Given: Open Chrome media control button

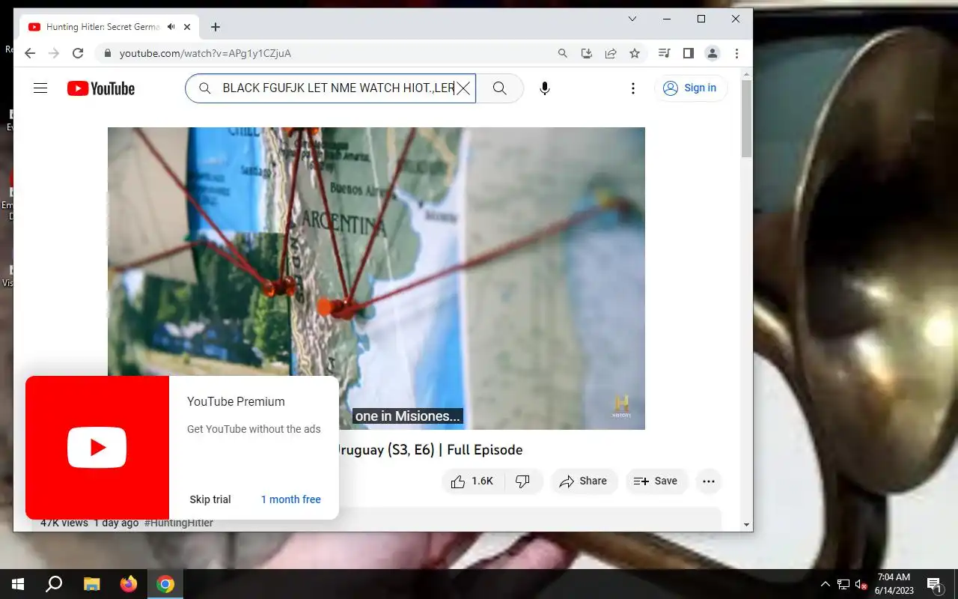Looking at the screenshot, I should click(664, 53).
